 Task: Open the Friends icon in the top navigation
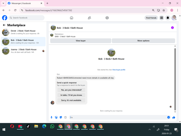pyautogui.click(x=89, y=18)
